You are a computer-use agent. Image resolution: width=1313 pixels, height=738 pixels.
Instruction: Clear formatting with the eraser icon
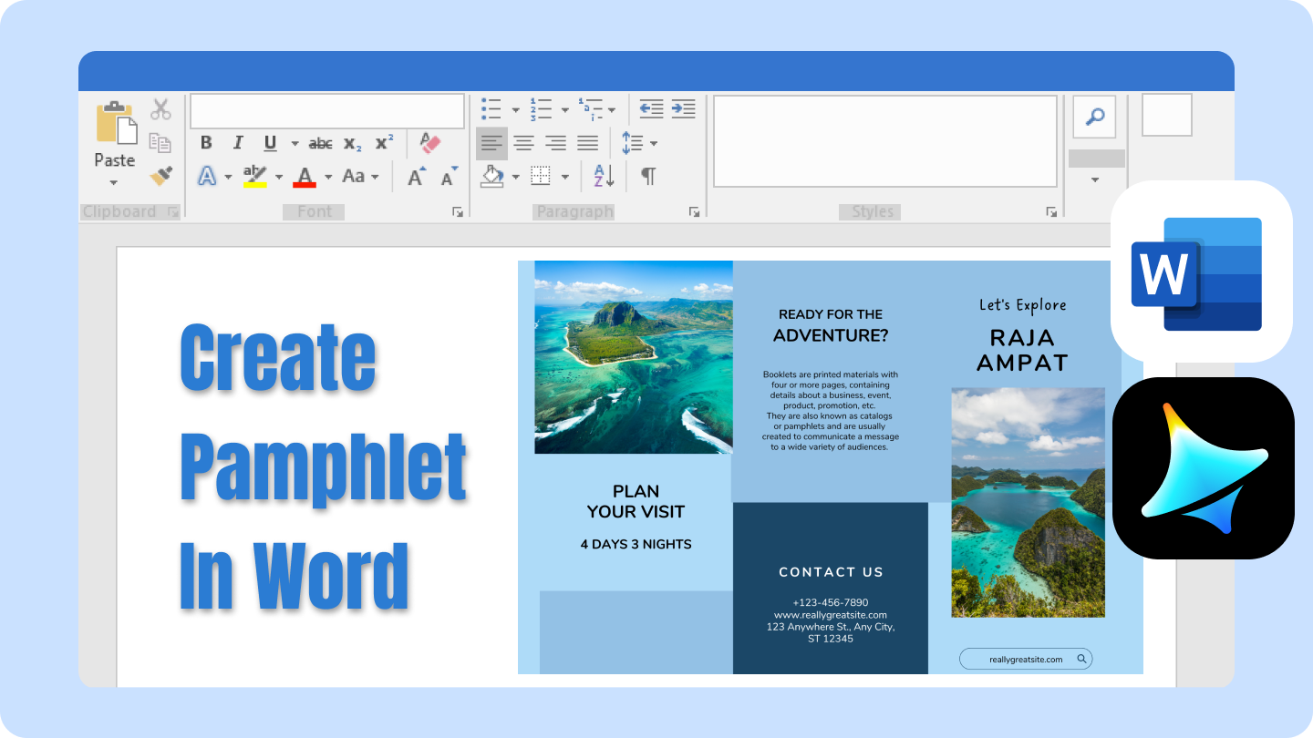pyautogui.click(x=429, y=143)
